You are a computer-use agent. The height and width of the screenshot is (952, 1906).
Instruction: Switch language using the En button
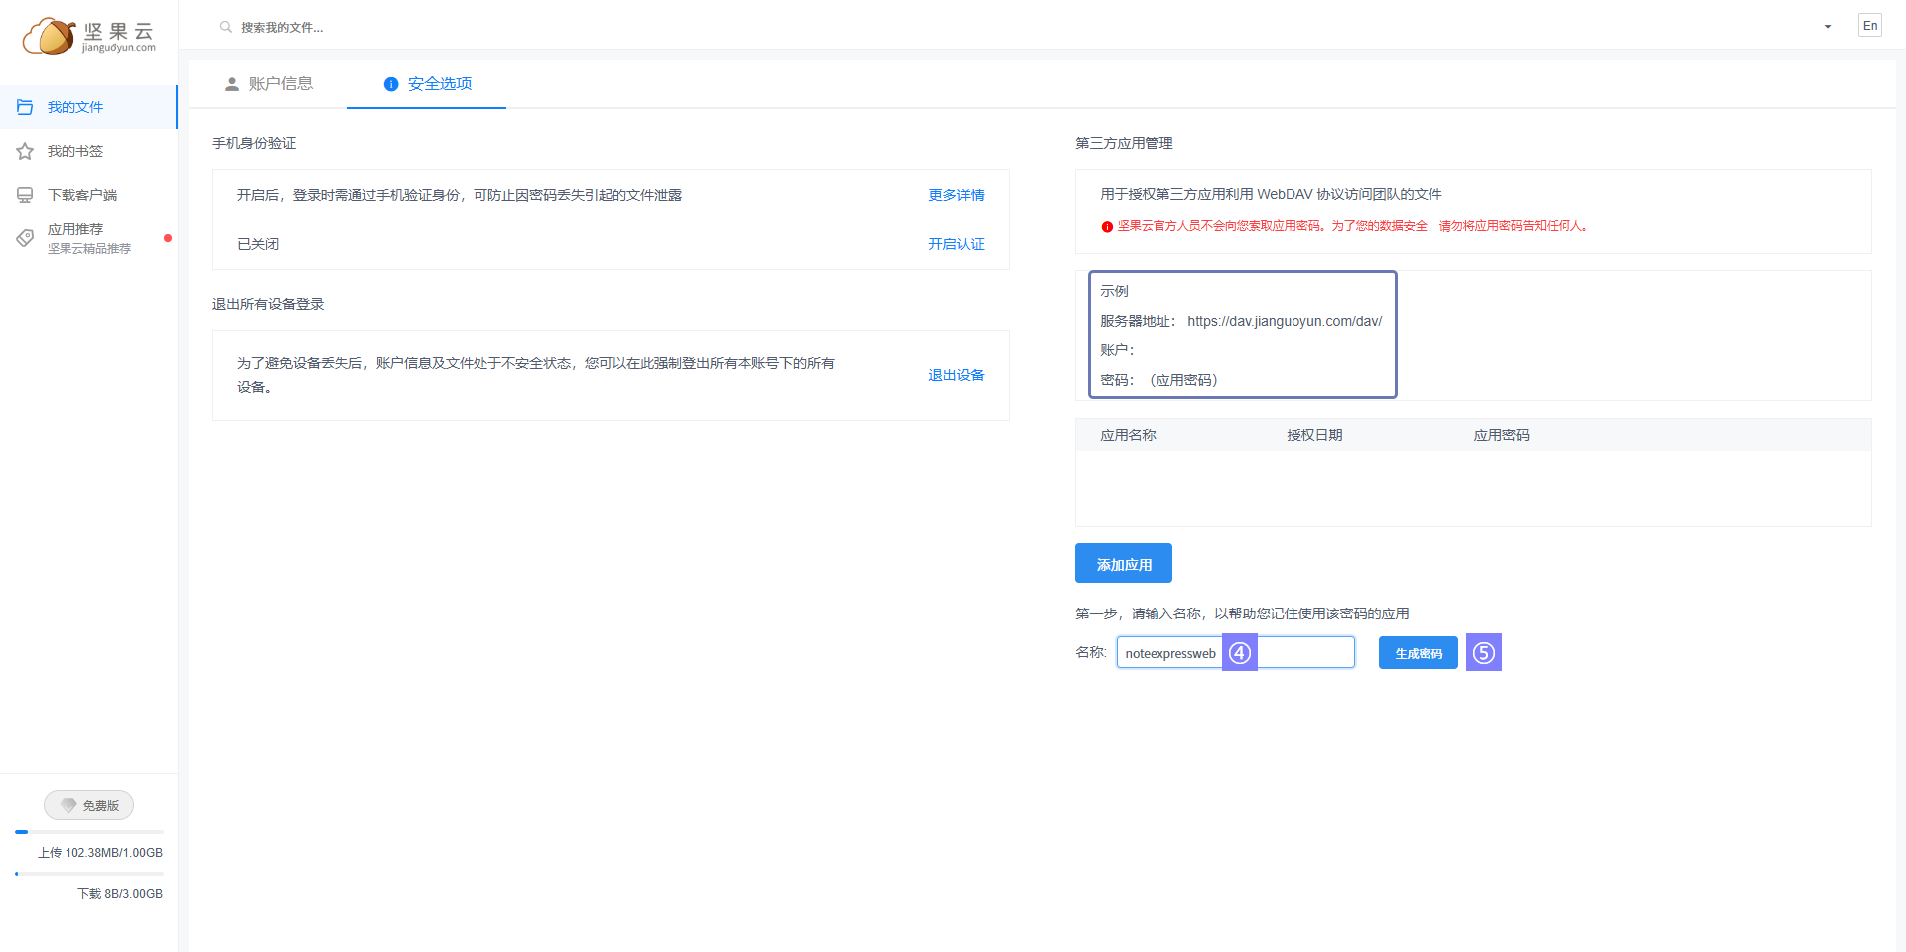click(x=1869, y=26)
